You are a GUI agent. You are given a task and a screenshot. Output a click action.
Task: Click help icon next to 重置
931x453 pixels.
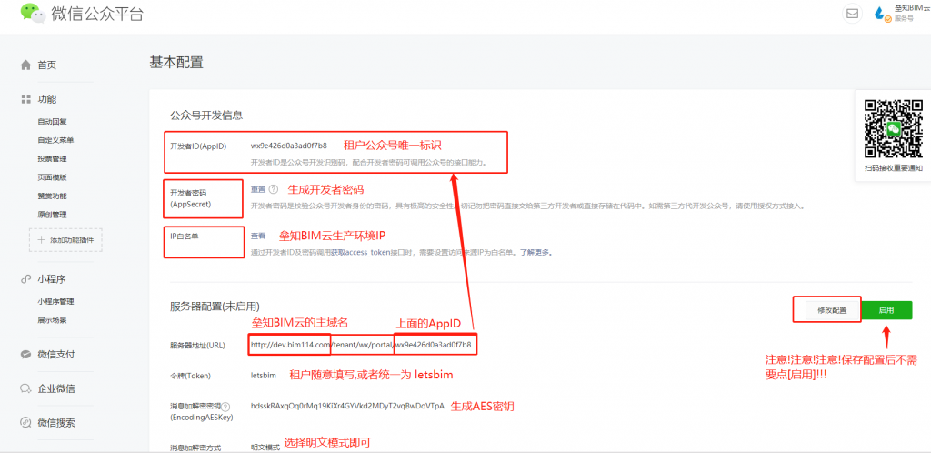(x=273, y=189)
